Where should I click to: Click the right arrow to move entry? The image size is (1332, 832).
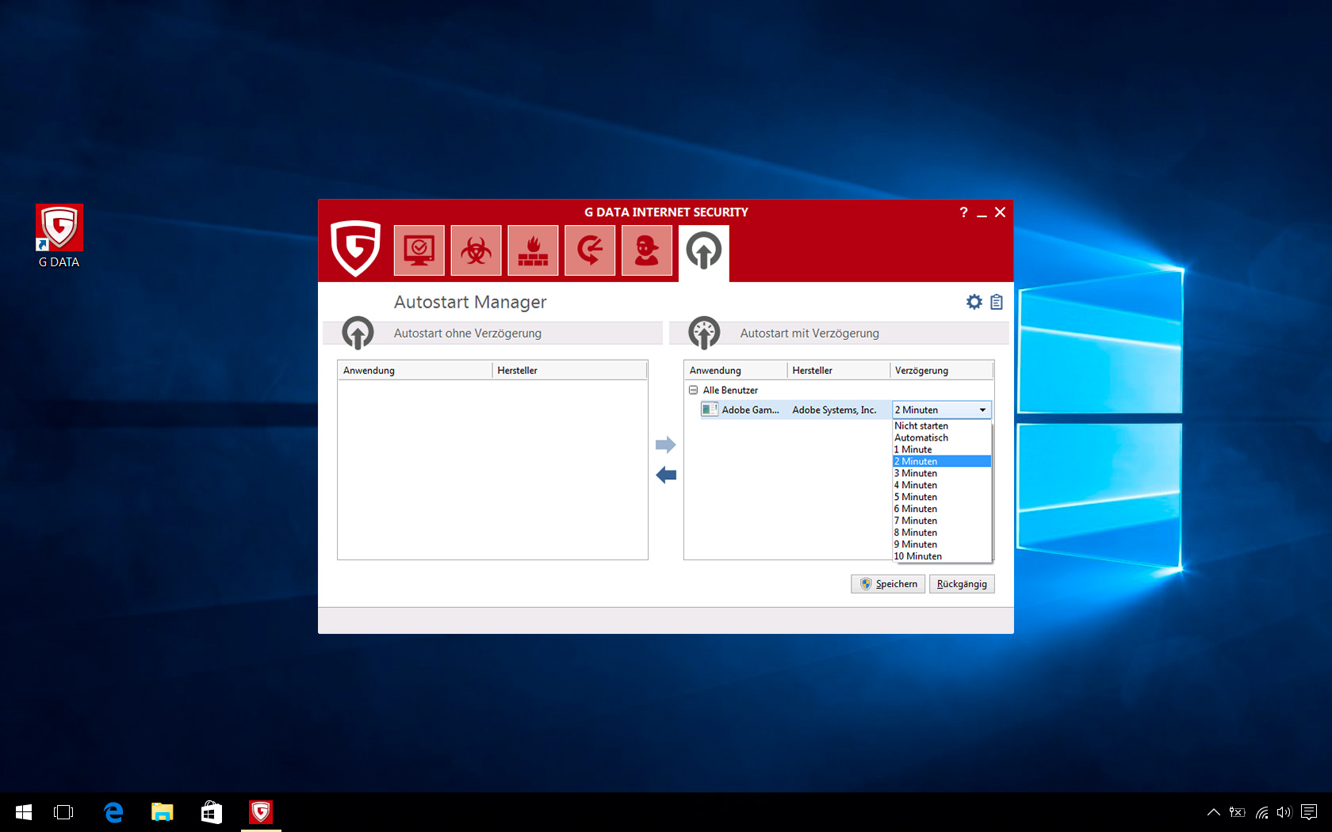click(x=666, y=445)
